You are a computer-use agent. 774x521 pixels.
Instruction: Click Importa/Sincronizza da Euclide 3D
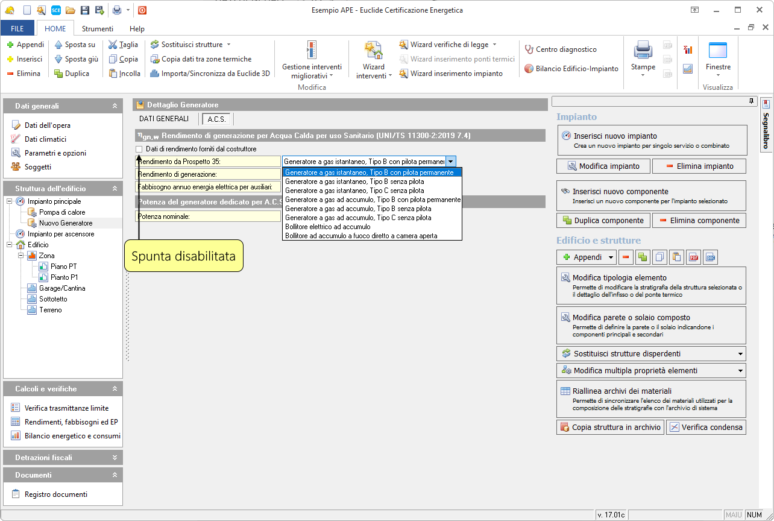[x=210, y=74]
